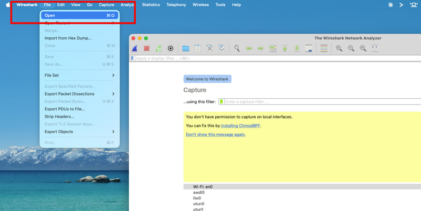Restart the current capture via toolbar icon

(159, 48)
